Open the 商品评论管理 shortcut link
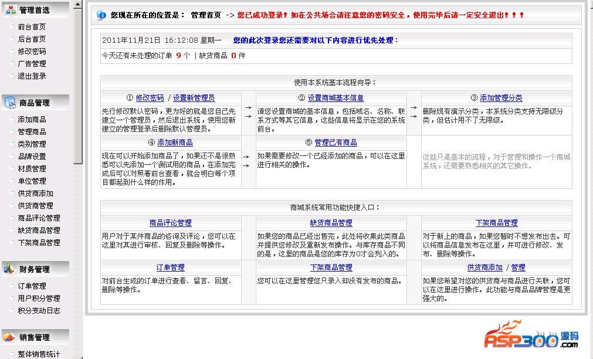Viewport: 593px width, 359px height. pyautogui.click(x=171, y=223)
